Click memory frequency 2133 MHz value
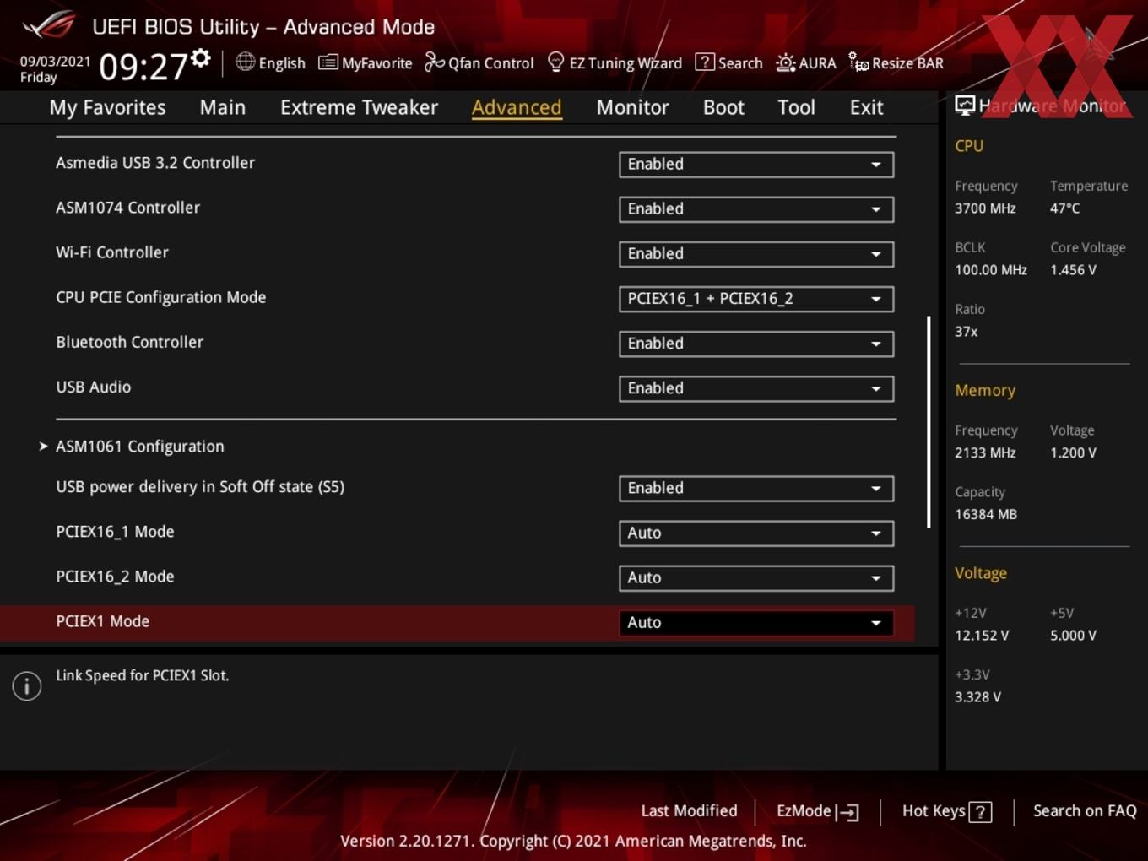Image resolution: width=1148 pixels, height=861 pixels. [x=985, y=452]
